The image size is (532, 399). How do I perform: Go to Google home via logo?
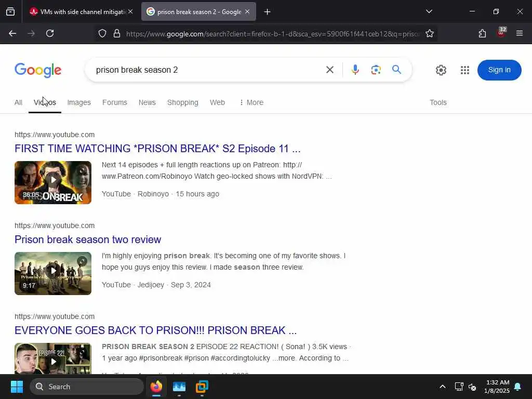tap(38, 70)
